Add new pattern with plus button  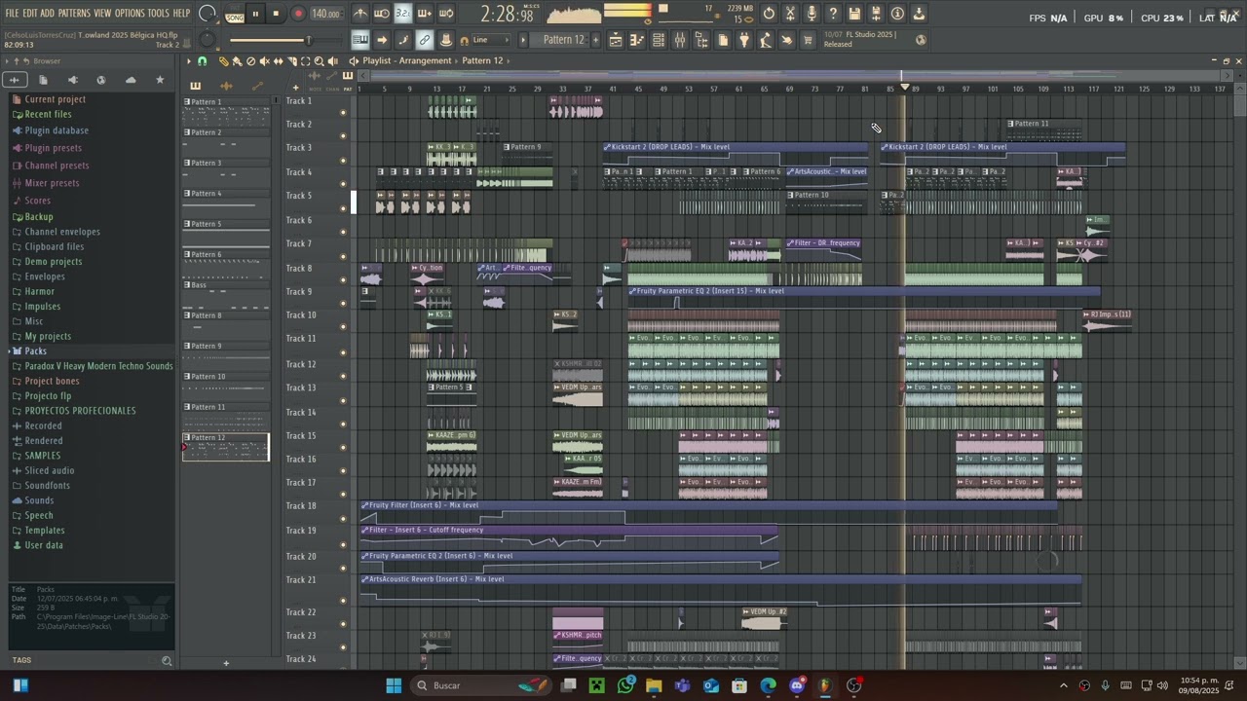(595, 40)
